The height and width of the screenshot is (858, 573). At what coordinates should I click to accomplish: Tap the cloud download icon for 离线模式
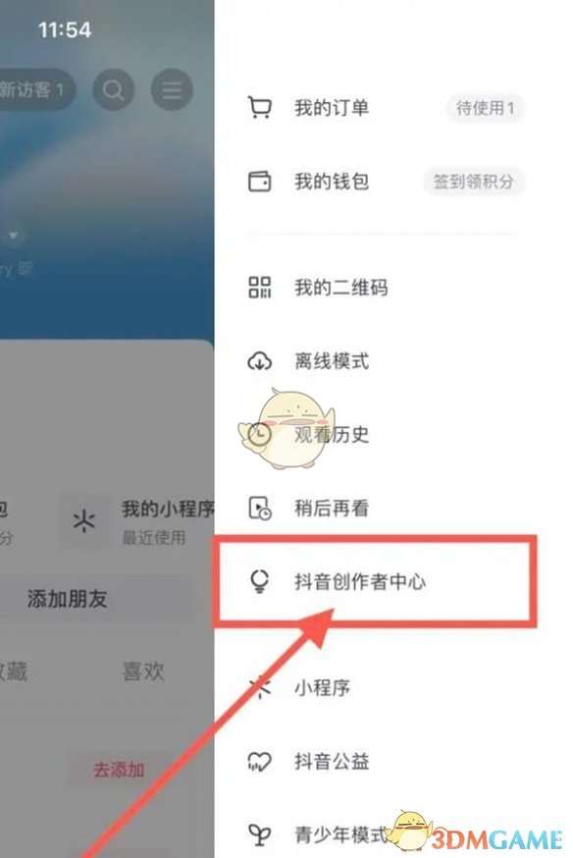(260, 361)
